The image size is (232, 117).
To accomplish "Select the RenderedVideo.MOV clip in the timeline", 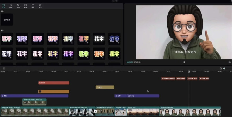I will pos(190,111).
